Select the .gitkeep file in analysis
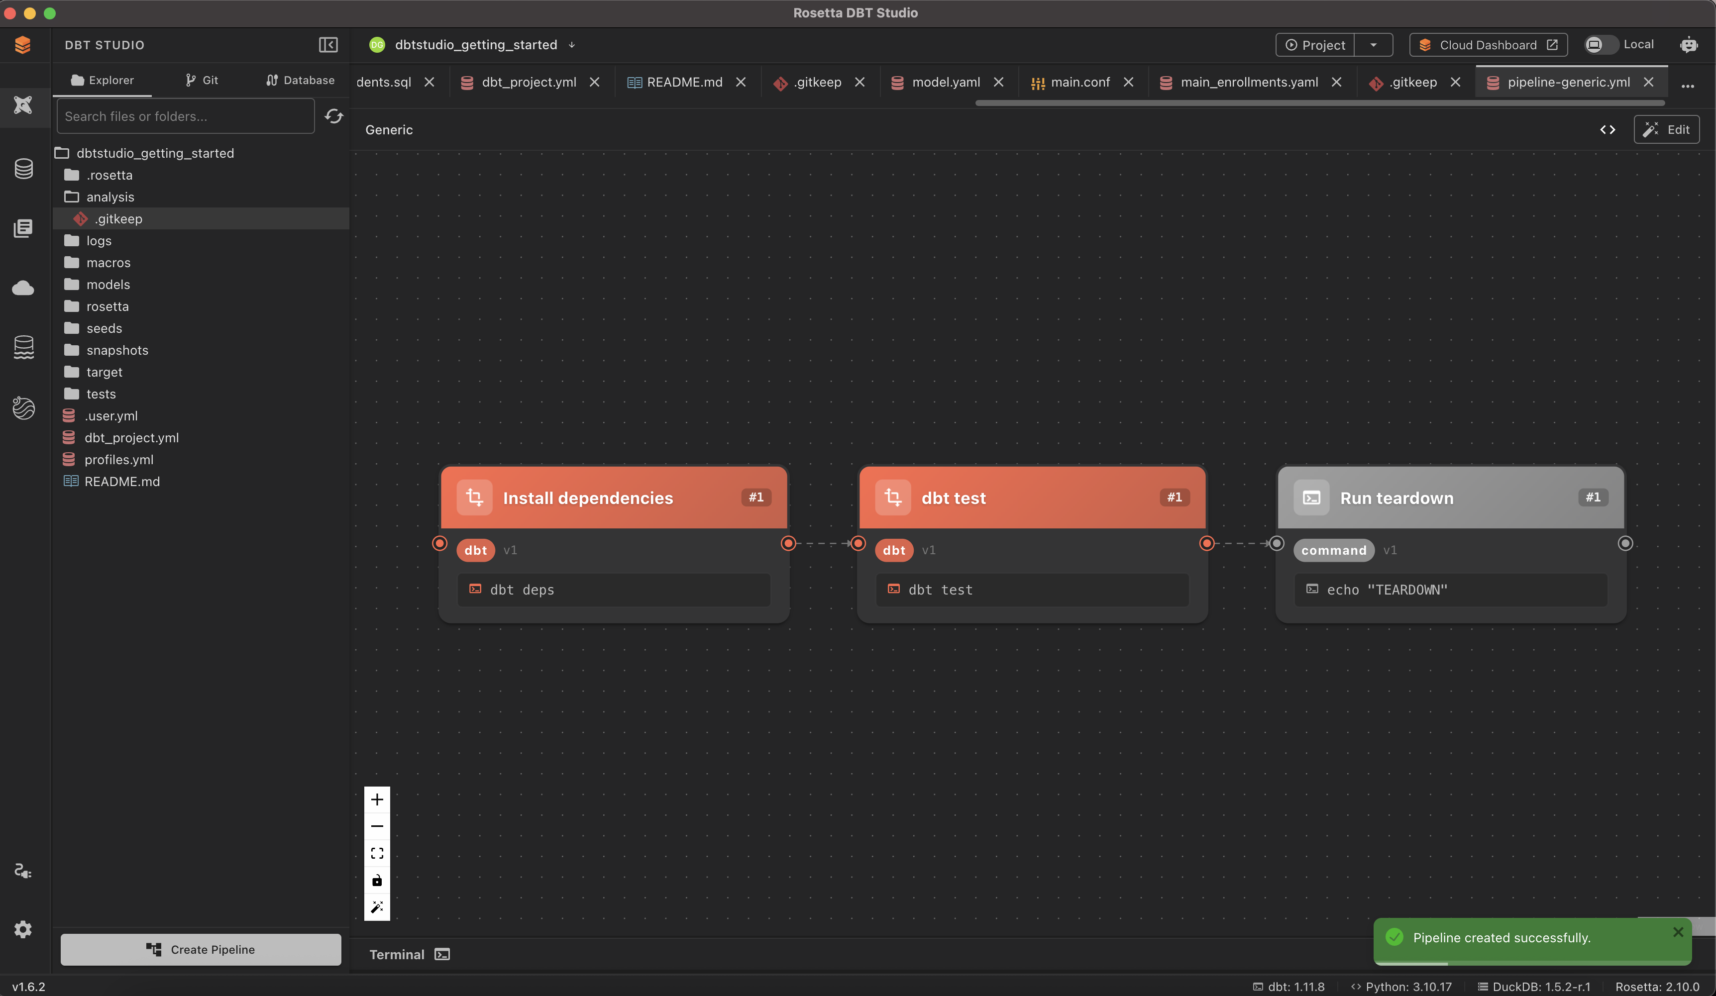1716x996 pixels. (201, 218)
